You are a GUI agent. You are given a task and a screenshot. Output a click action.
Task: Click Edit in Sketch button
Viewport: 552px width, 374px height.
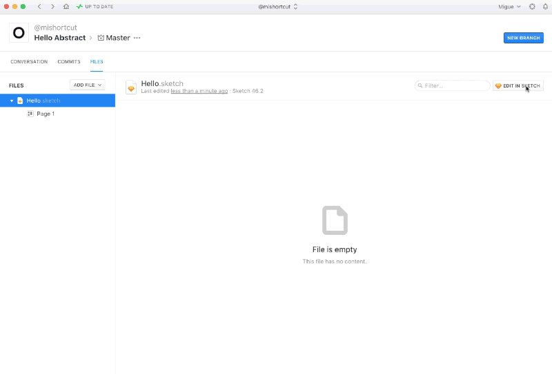518,85
